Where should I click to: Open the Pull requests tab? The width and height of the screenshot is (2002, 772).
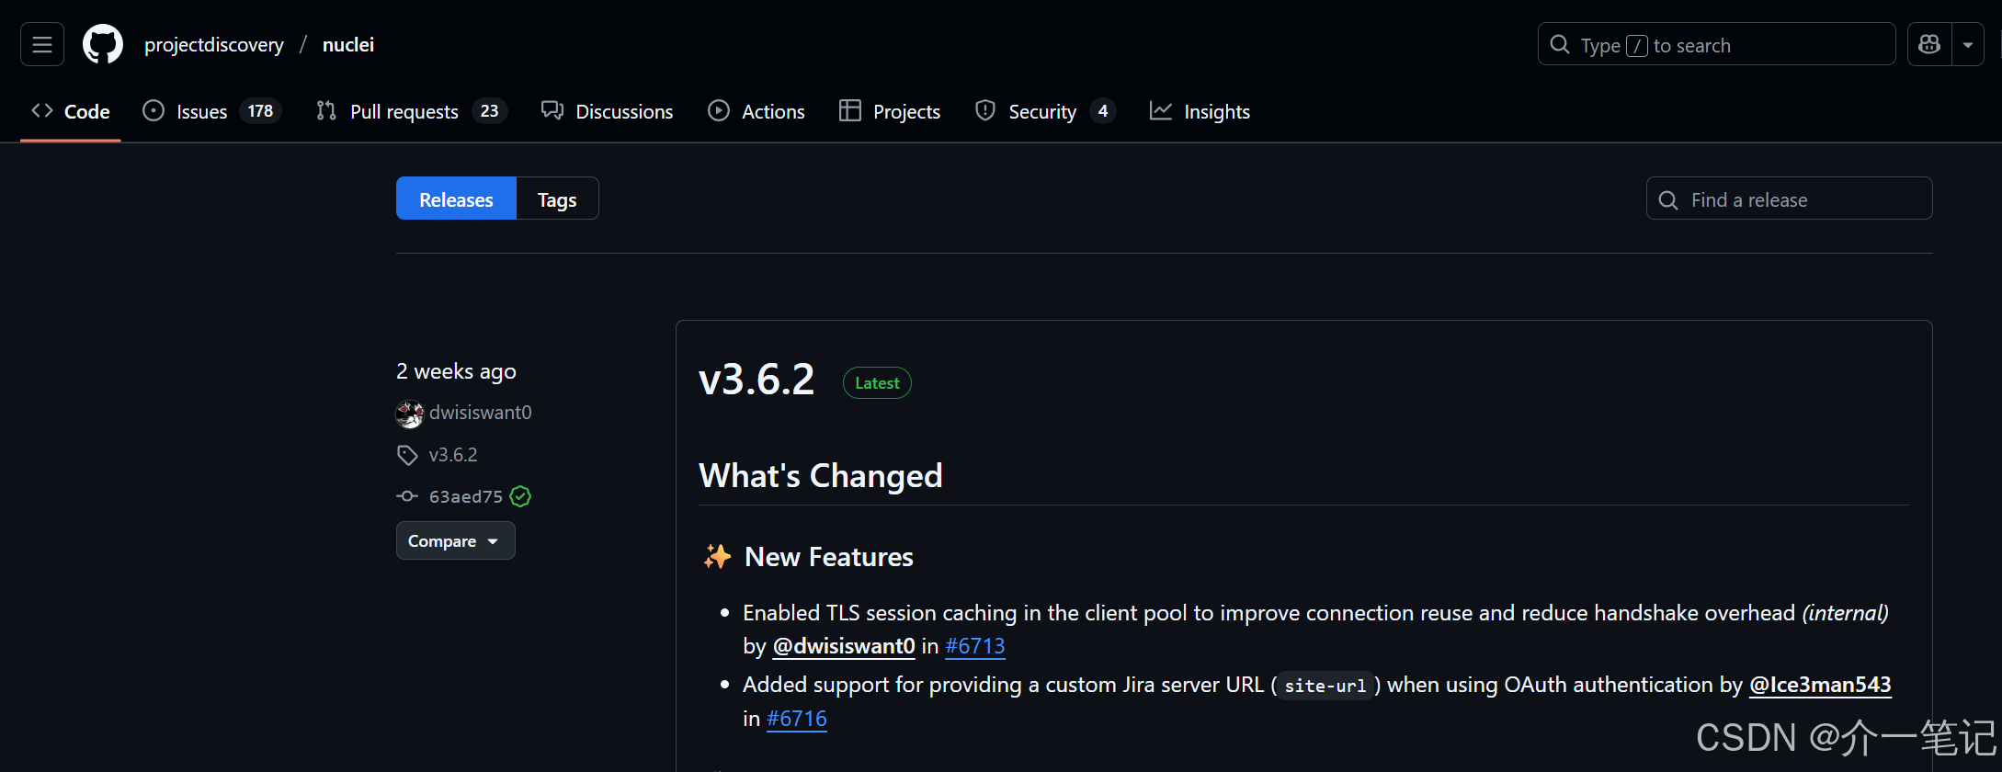411,111
